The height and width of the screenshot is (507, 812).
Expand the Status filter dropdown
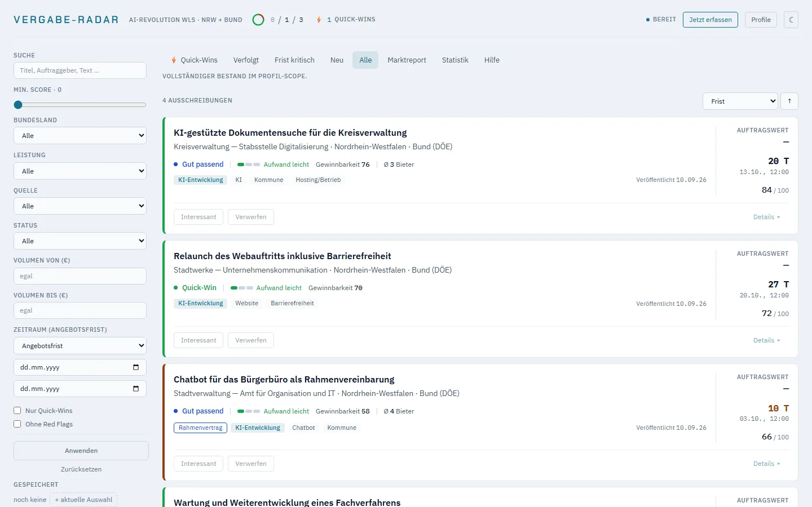click(80, 241)
